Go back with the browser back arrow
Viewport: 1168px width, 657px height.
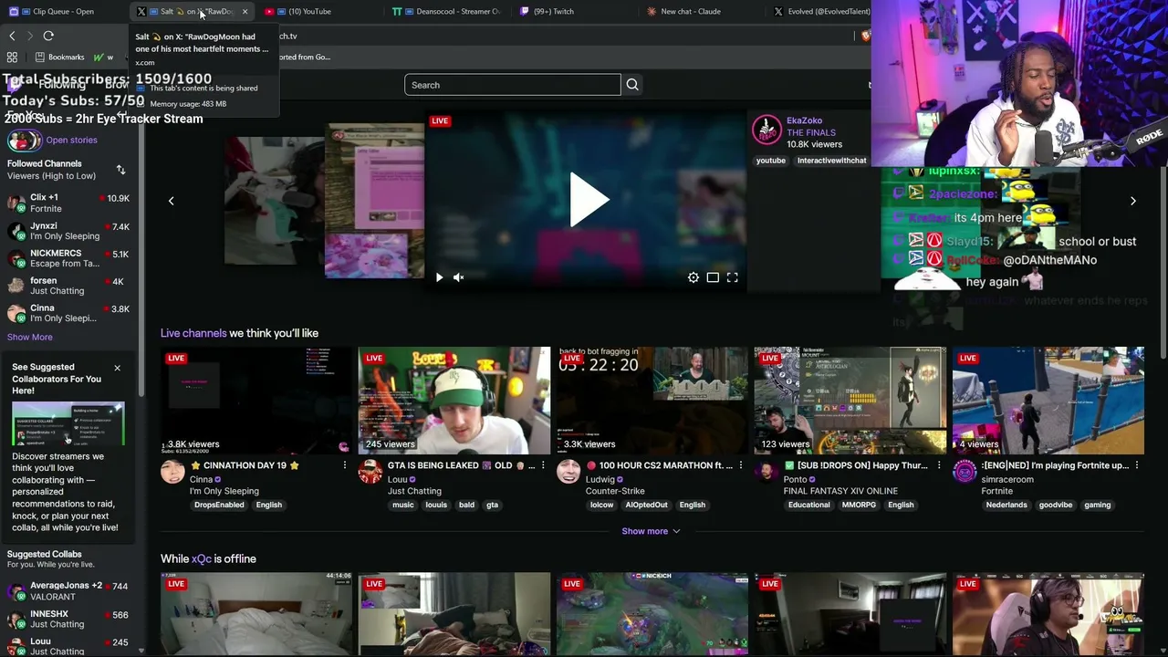[x=12, y=36]
